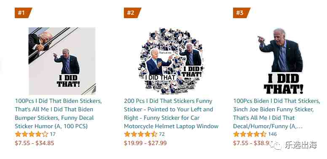The image size is (327, 159).
Task: Click the star rating of product #2
Action: tap(141, 134)
